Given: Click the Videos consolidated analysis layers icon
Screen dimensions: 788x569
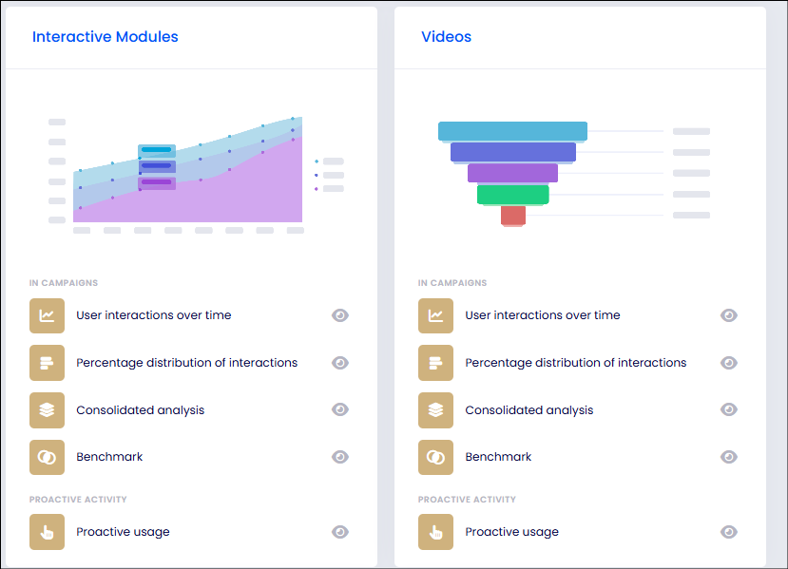Looking at the screenshot, I should point(435,410).
